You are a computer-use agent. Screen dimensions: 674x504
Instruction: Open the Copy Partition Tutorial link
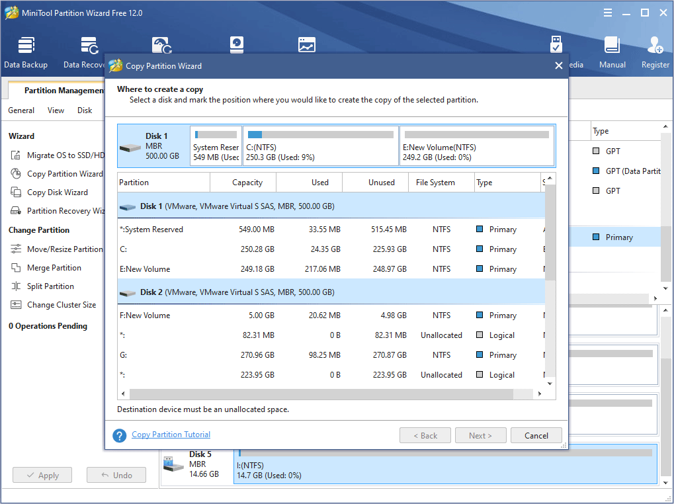point(171,435)
